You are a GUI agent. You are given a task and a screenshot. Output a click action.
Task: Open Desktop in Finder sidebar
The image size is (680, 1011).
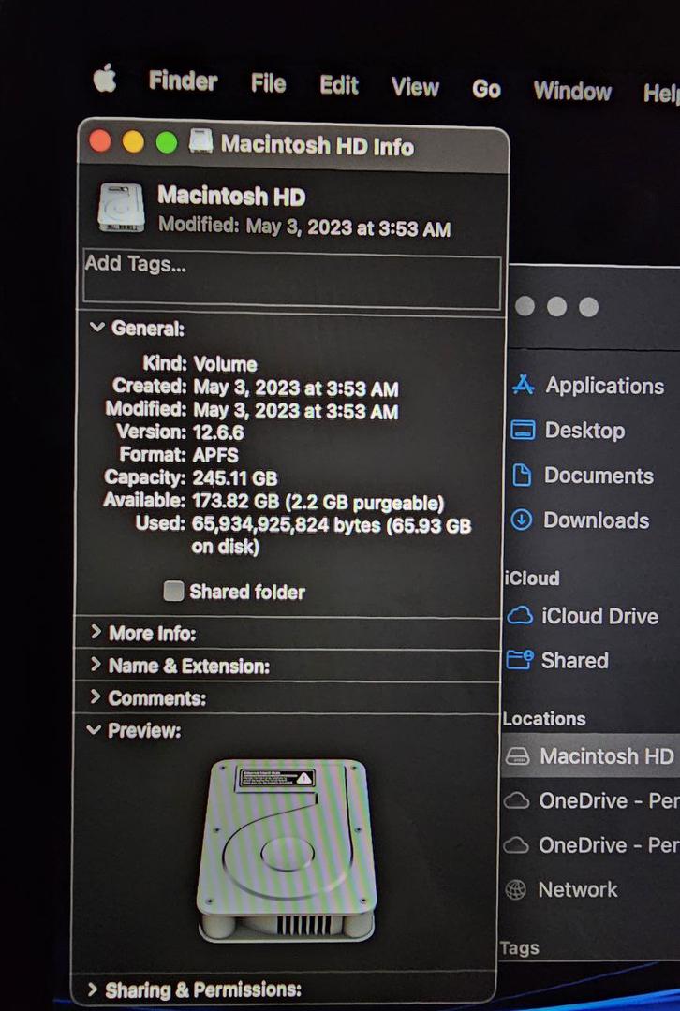(584, 430)
